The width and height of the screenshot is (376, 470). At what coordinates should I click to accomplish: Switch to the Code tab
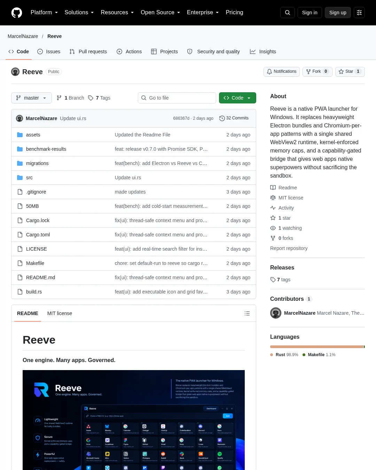[x=19, y=52]
